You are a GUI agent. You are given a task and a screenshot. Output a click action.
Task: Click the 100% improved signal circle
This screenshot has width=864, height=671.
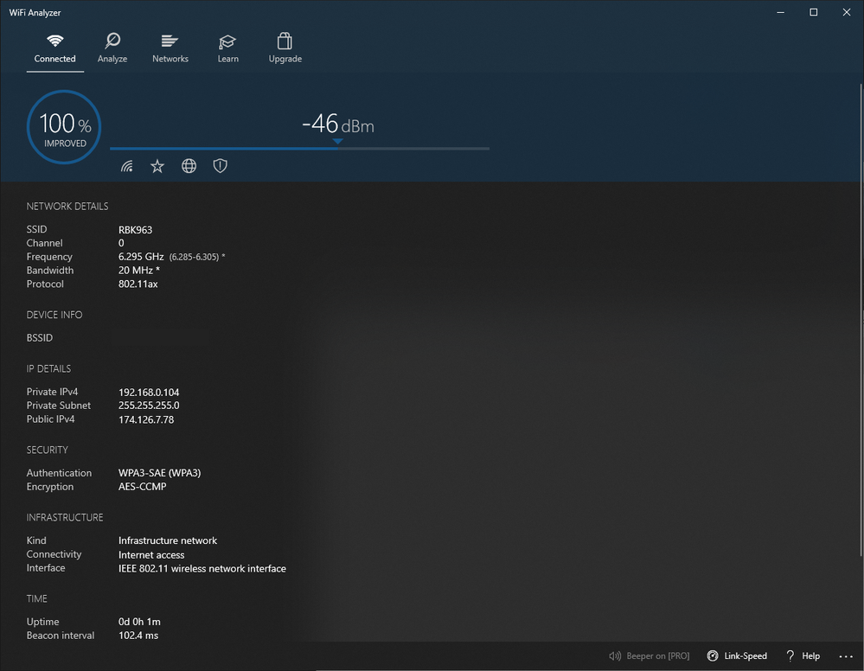click(64, 127)
